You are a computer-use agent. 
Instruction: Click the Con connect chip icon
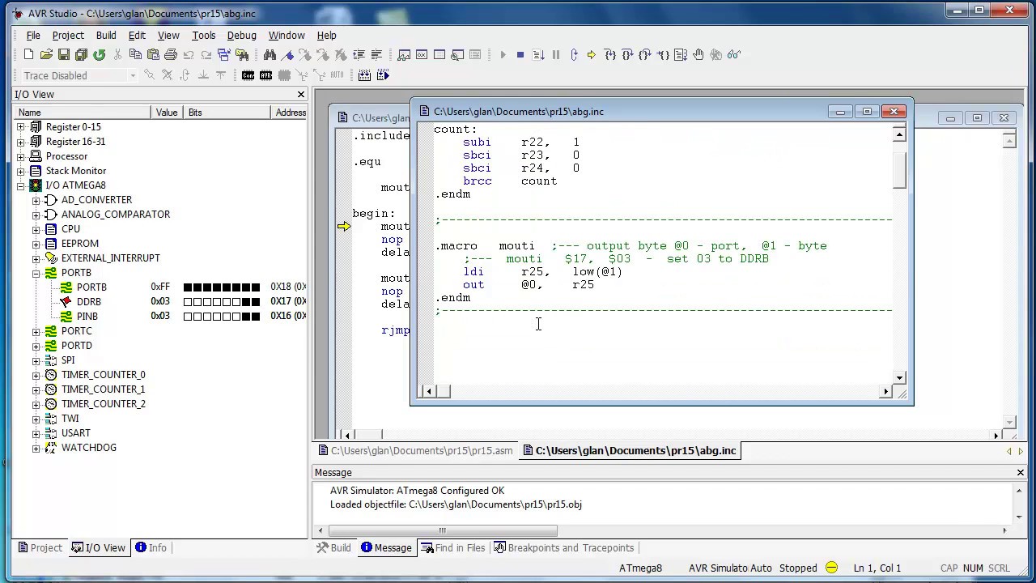pyautogui.click(x=248, y=75)
